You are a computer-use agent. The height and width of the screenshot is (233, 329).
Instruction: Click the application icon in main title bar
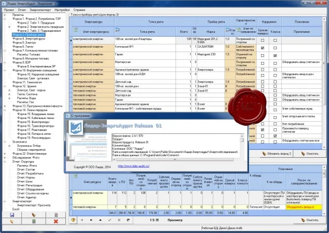point(4,3)
